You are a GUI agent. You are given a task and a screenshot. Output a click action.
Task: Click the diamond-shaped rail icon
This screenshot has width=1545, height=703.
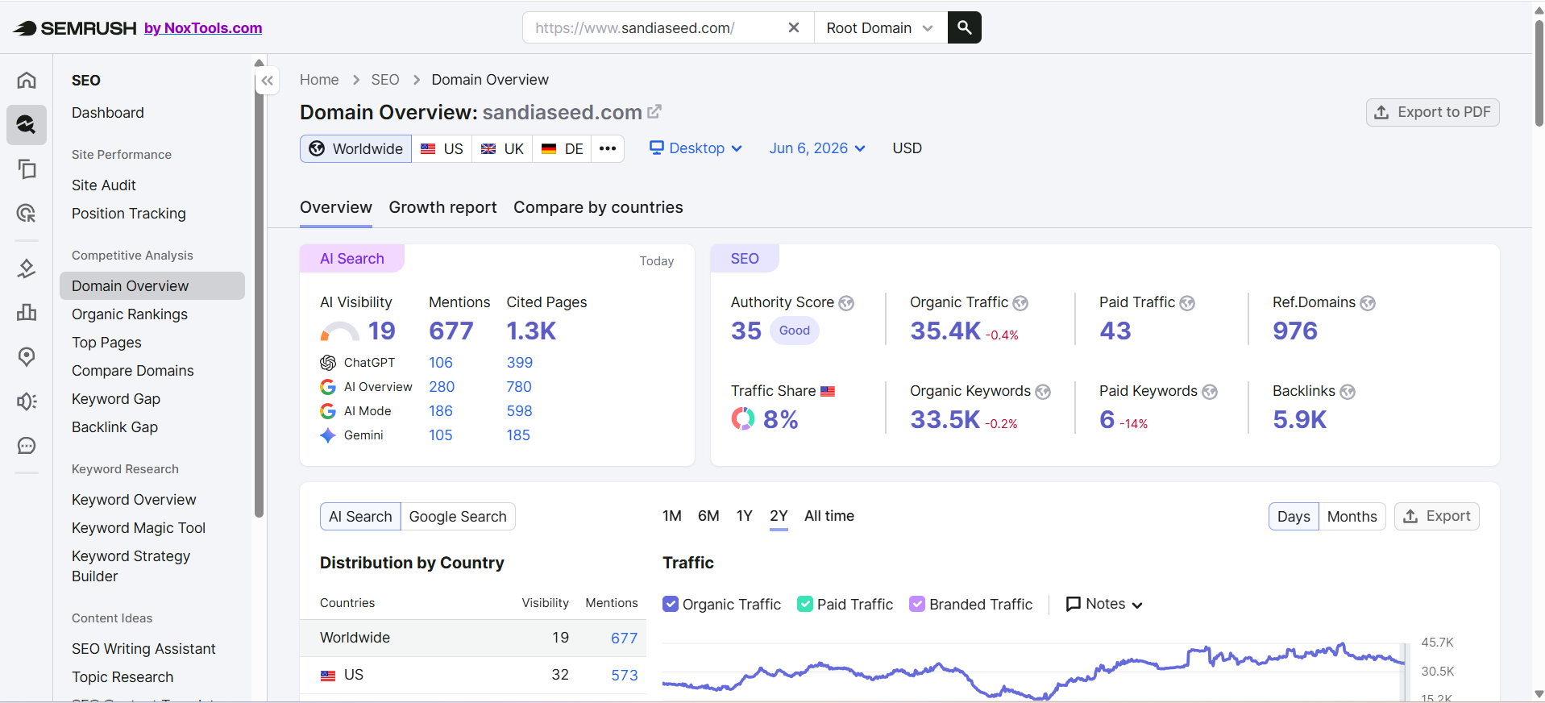(27, 268)
